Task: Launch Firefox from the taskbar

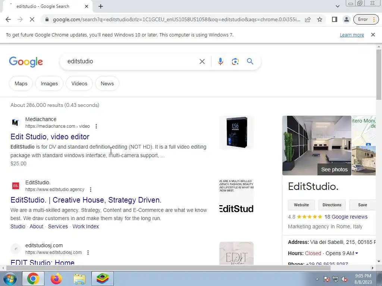Action: click(56, 279)
